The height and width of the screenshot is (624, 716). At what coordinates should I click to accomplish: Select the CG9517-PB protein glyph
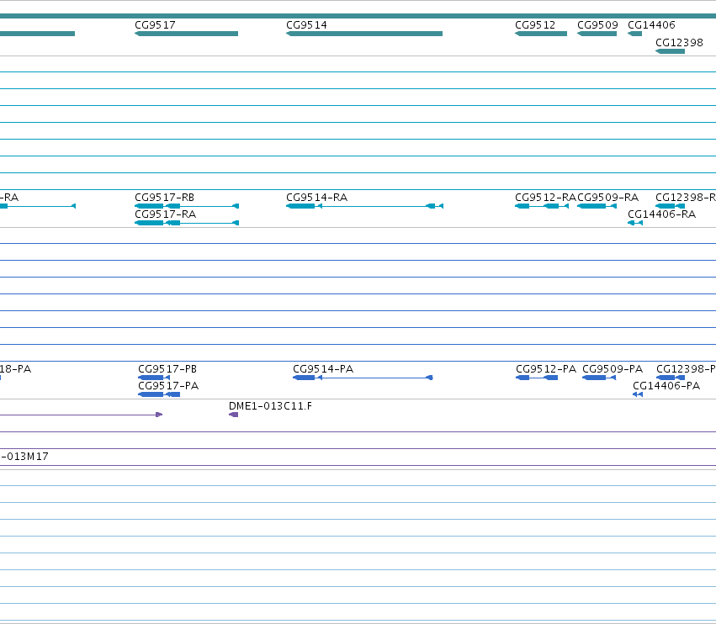(154, 378)
